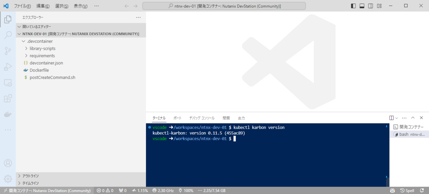Toggle Spell checker in status bar
The width and height of the screenshot is (429, 194).
tap(407, 190)
